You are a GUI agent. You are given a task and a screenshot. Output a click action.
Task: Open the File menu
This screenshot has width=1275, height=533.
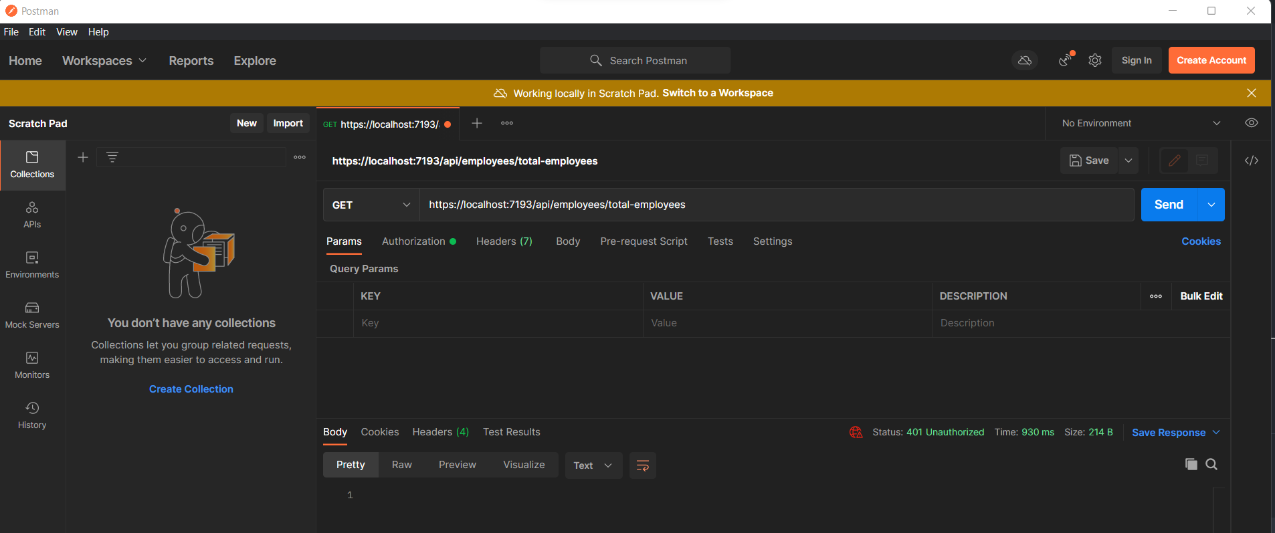[x=11, y=32]
